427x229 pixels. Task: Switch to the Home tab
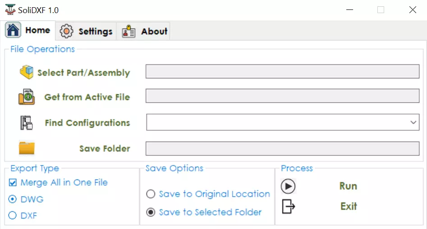click(29, 31)
